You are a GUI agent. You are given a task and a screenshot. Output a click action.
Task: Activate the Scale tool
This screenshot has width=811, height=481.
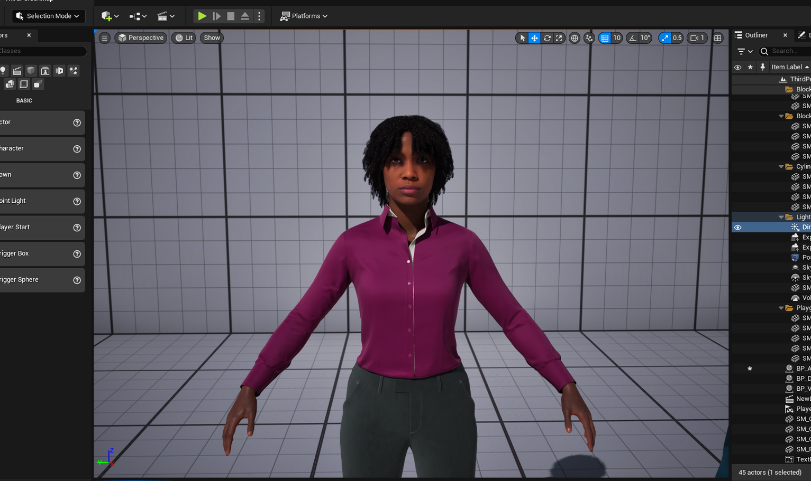pos(559,37)
